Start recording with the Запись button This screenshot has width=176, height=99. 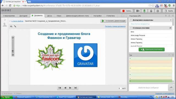coord(127,11)
